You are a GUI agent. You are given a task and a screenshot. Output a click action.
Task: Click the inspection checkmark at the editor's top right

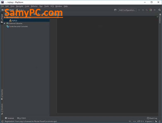coord(157,16)
